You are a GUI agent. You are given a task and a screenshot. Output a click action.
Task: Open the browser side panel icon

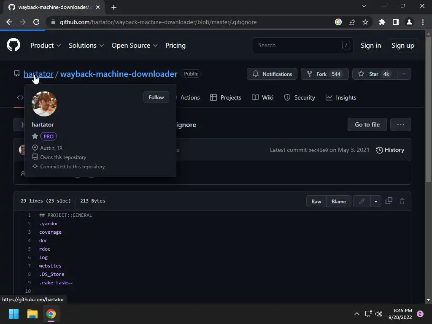396,22
